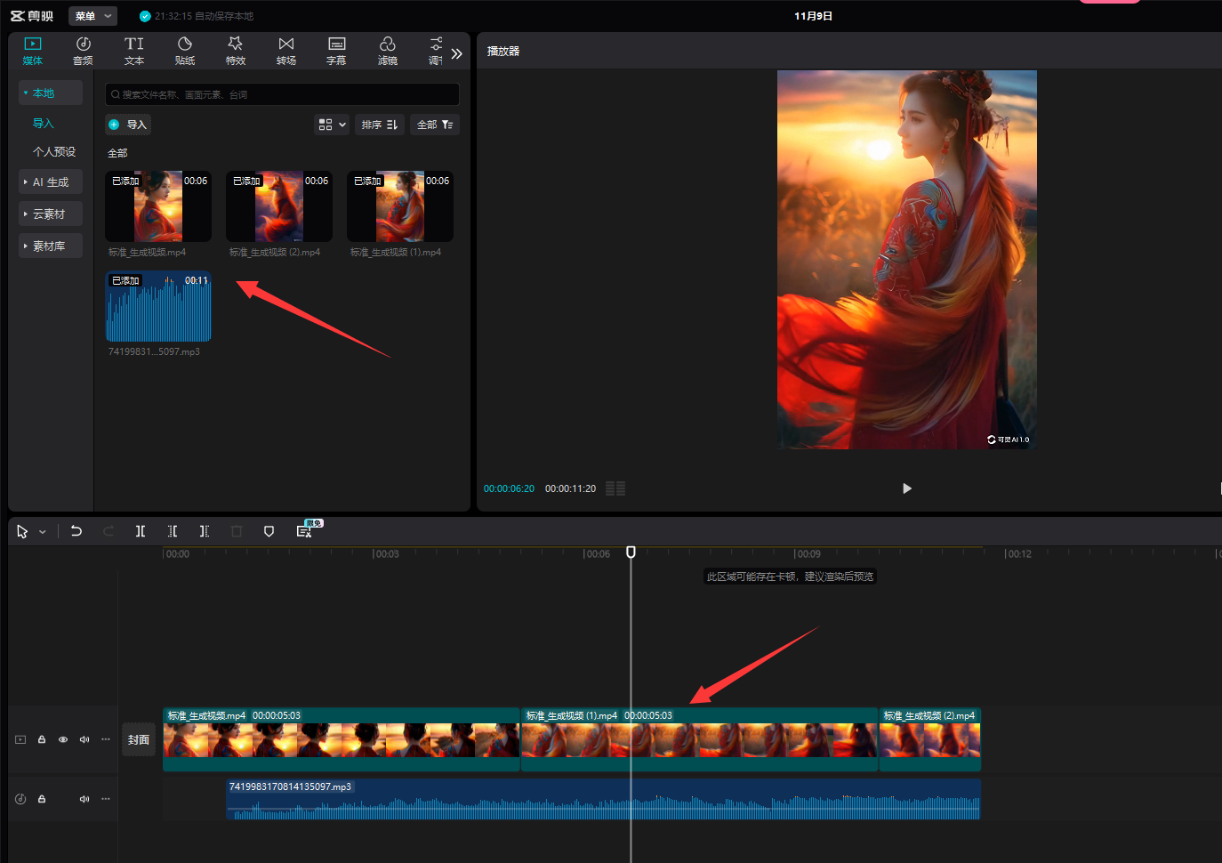
Task: Open the 特效 (Effects) tab
Action: (236, 51)
